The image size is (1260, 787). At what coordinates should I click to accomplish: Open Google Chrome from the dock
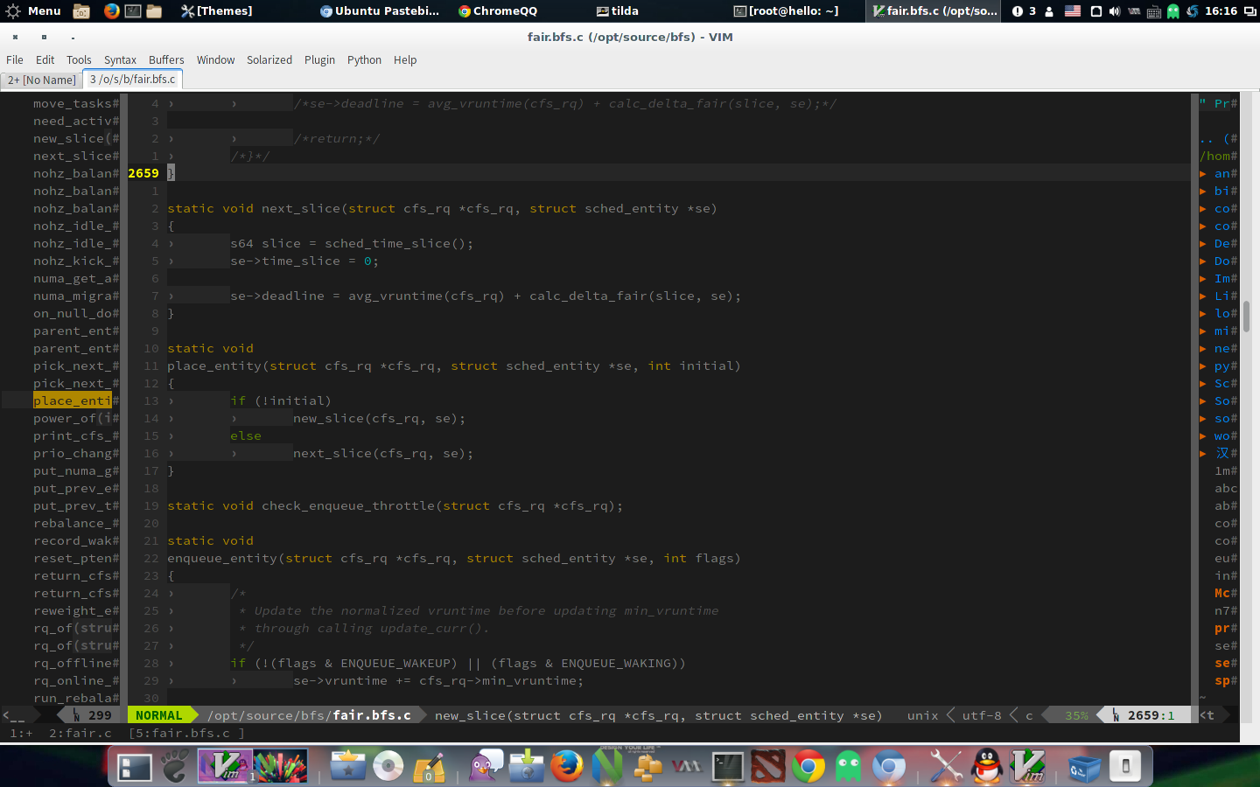(808, 767)
